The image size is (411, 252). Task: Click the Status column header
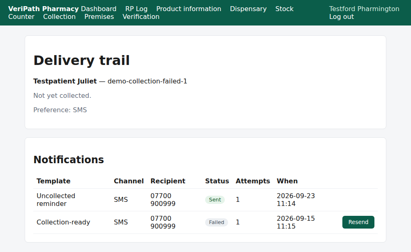tap(217, 181)
